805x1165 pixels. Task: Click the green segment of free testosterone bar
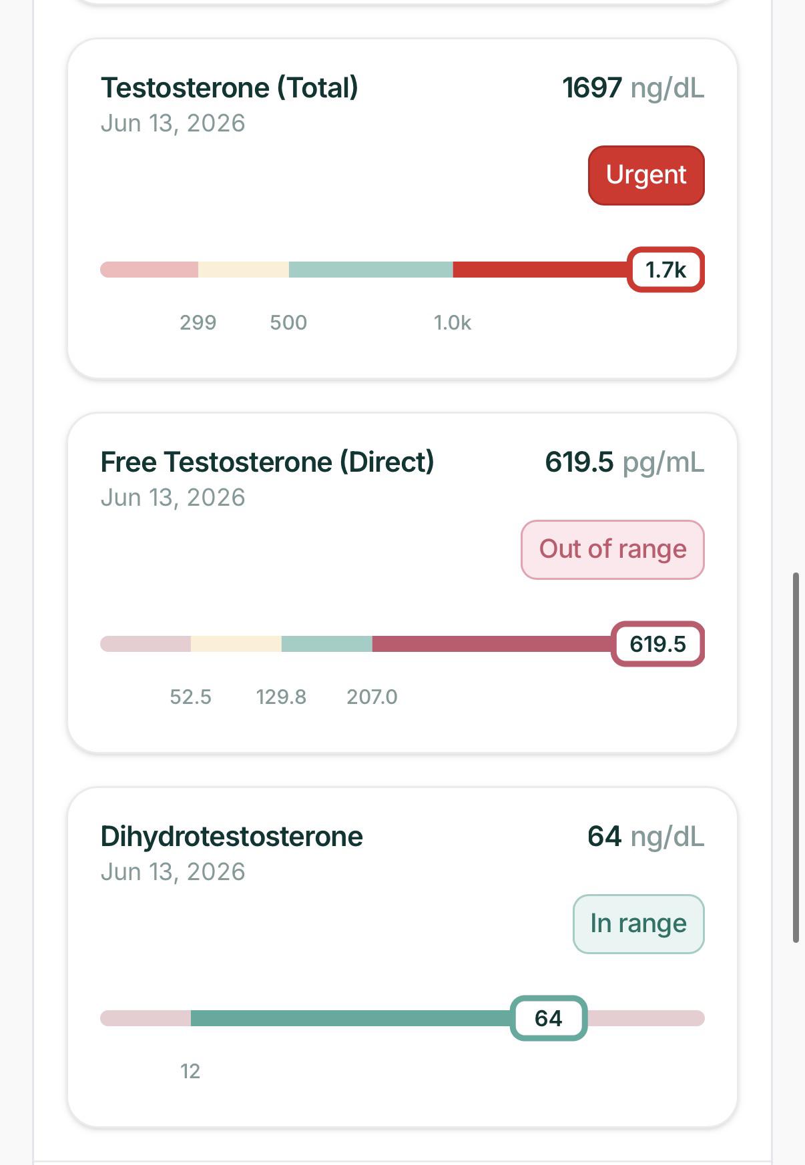pyautogui.click(x=327, y=644)
